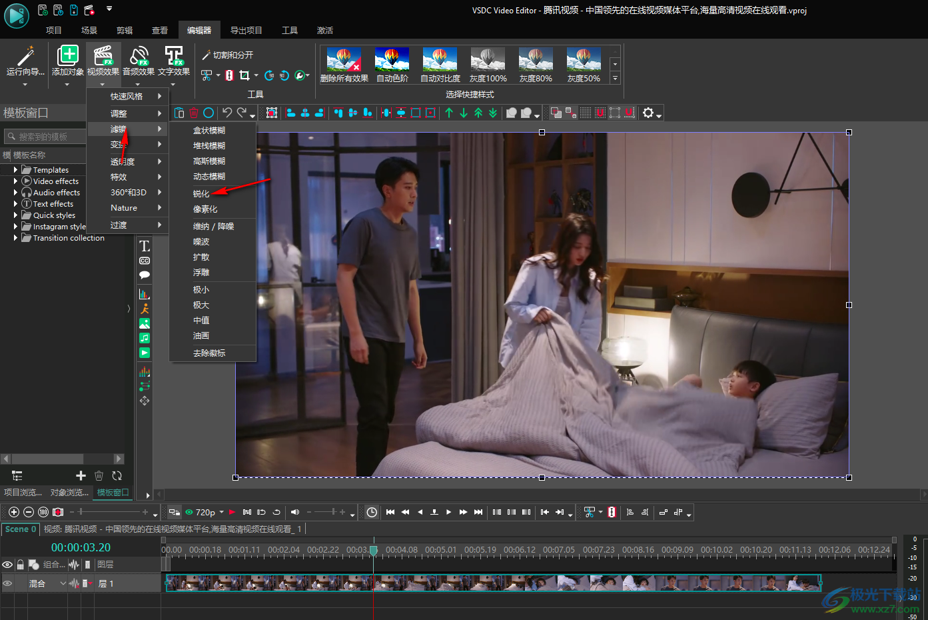Viewport: 928px width, 620px height.
Task: Click the timeline zoom-out minus circle icon
Action: [x=29, y=512]
